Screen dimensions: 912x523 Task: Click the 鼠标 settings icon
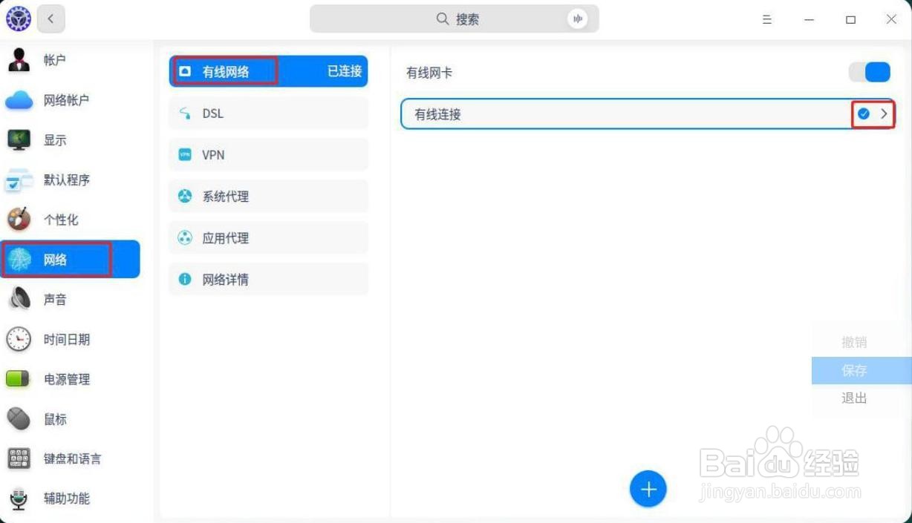tap(17, 419)
